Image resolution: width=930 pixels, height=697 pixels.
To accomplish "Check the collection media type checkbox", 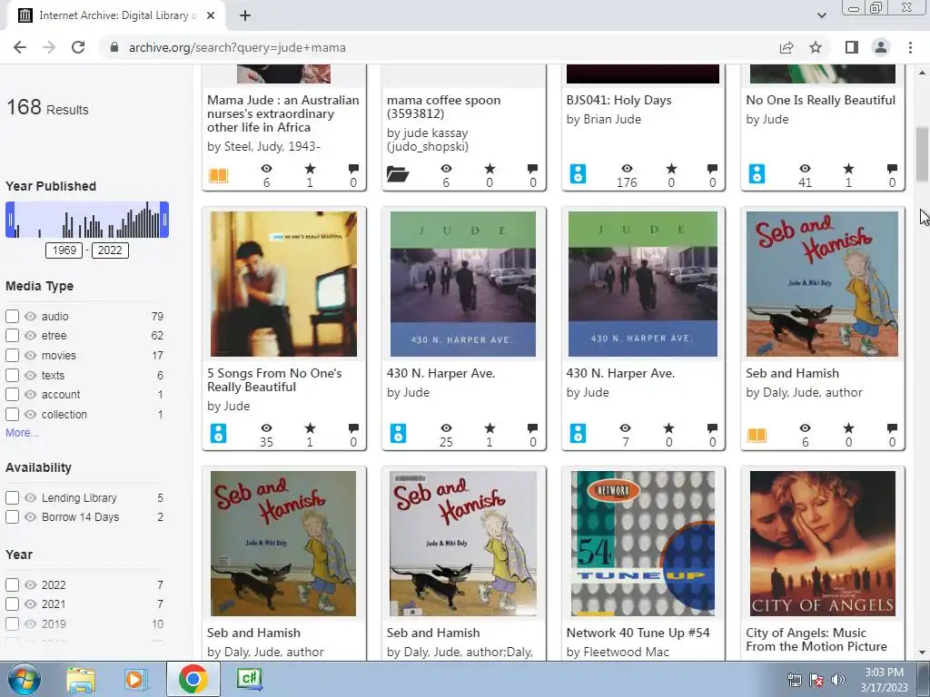I will (12, 414).
